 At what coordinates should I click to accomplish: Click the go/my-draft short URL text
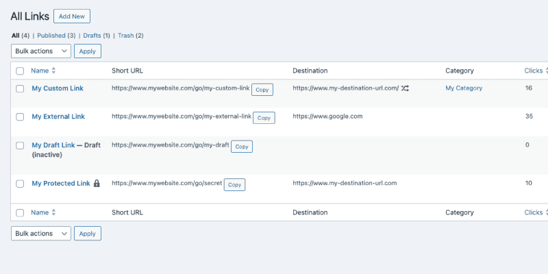click(171, 145)
